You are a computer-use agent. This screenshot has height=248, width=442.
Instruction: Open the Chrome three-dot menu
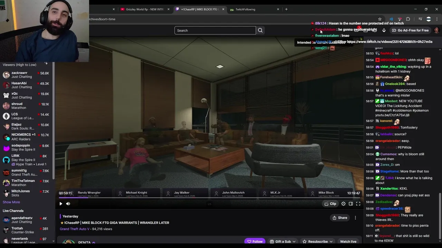437,19
